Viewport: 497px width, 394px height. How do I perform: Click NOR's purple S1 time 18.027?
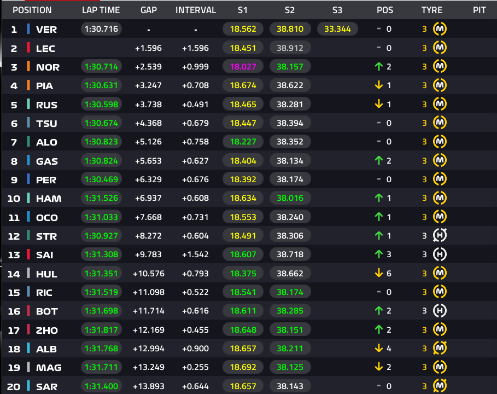pyautogui.click(x=243, y=67)
